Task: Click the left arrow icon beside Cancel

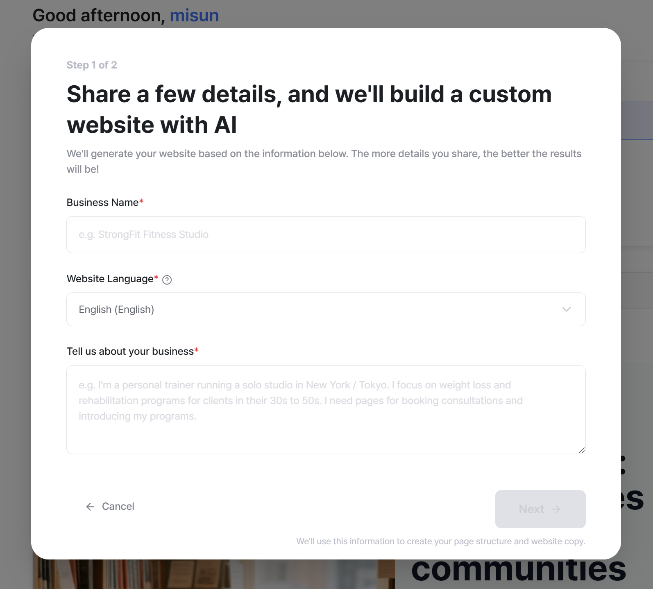Action: pyautogui.click(x=90, y=507)
